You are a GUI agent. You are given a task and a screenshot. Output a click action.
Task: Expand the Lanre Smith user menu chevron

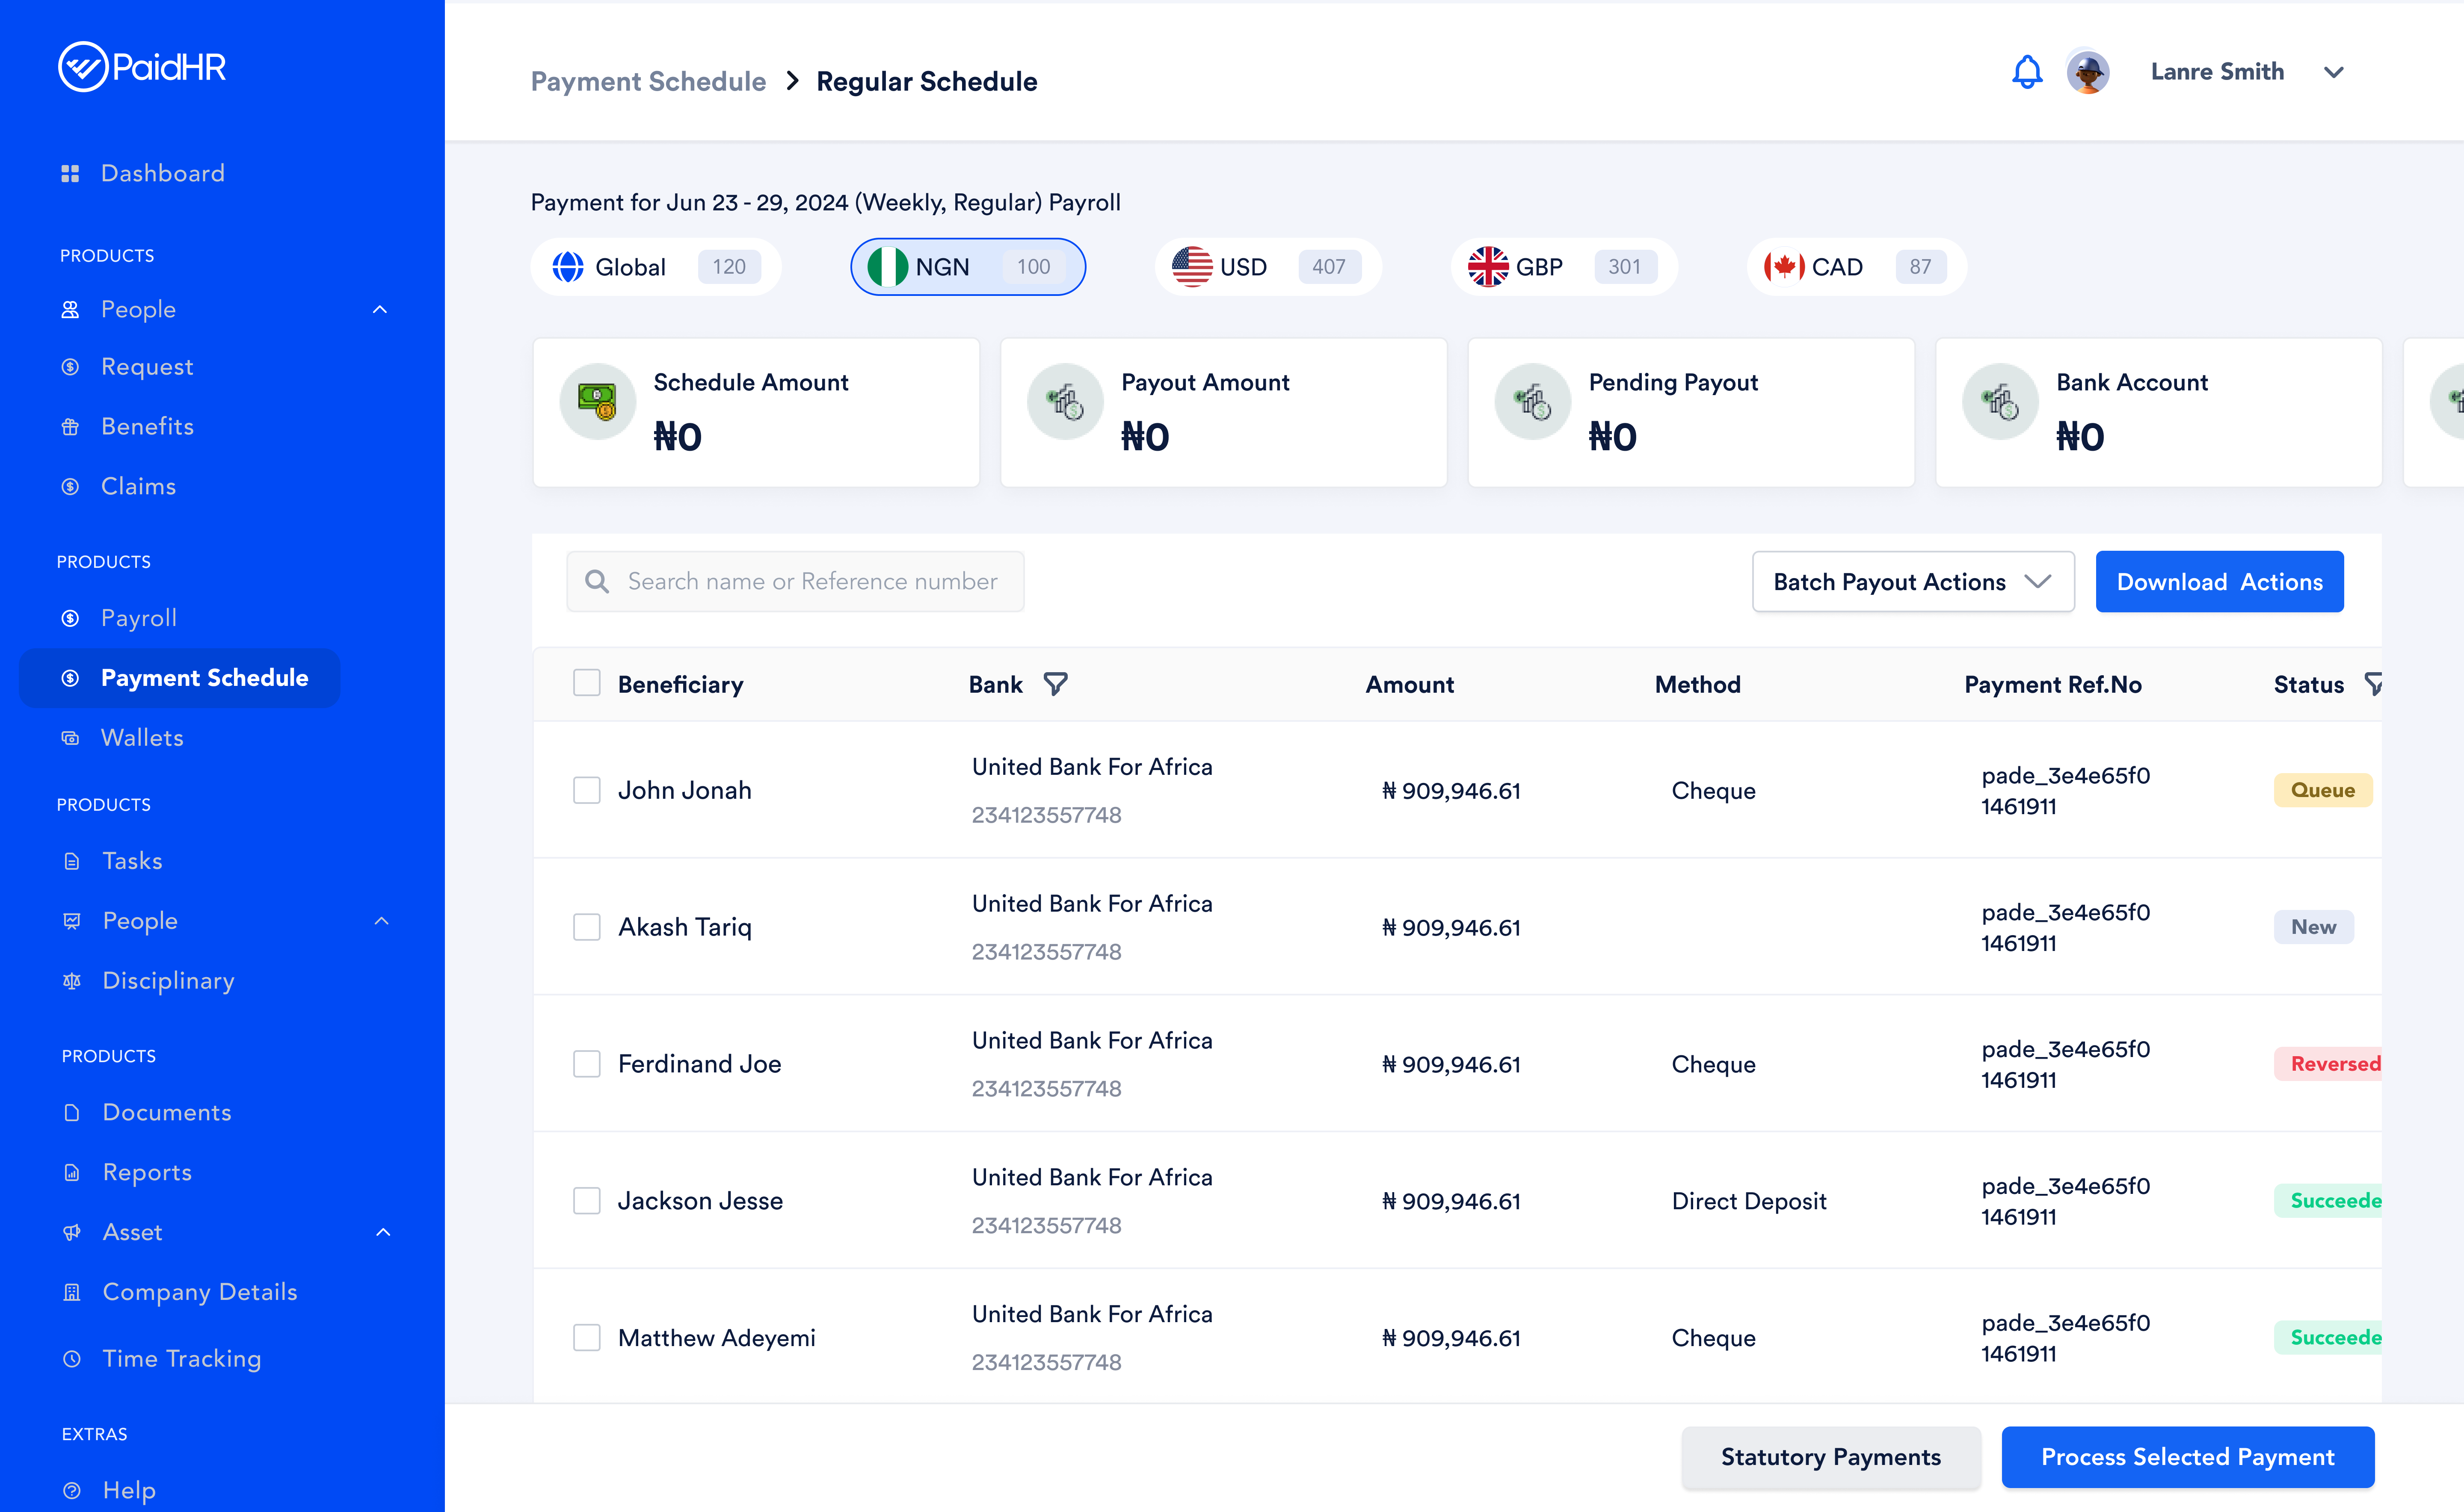(x=2334, y=72)
